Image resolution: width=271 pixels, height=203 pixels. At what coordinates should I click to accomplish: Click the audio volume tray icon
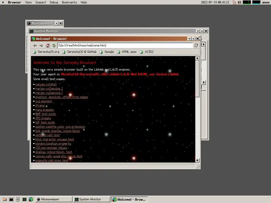[239, 2]
